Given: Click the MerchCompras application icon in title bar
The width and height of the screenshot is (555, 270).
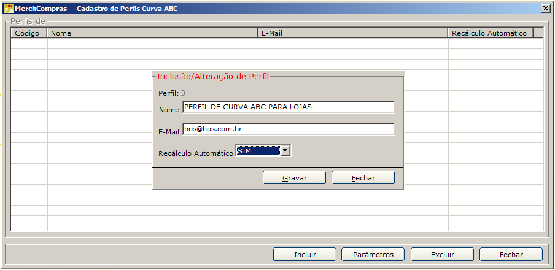Looking at the screenshot, I should point(9,8).
